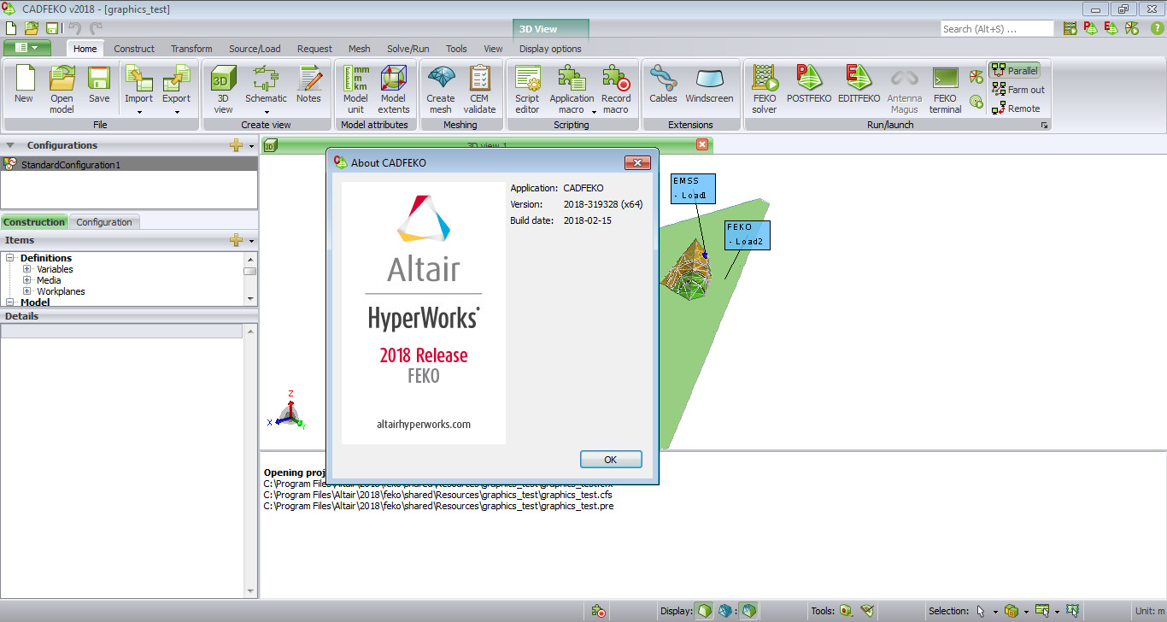This screenshot has width=1167, height=622.
Task: Select StandardConfiguration1 in Configurations list
Action: pyautogui.click(x=129, y=164)
